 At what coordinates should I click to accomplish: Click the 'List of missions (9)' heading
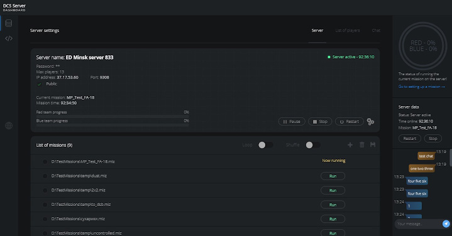pos(54,145)
